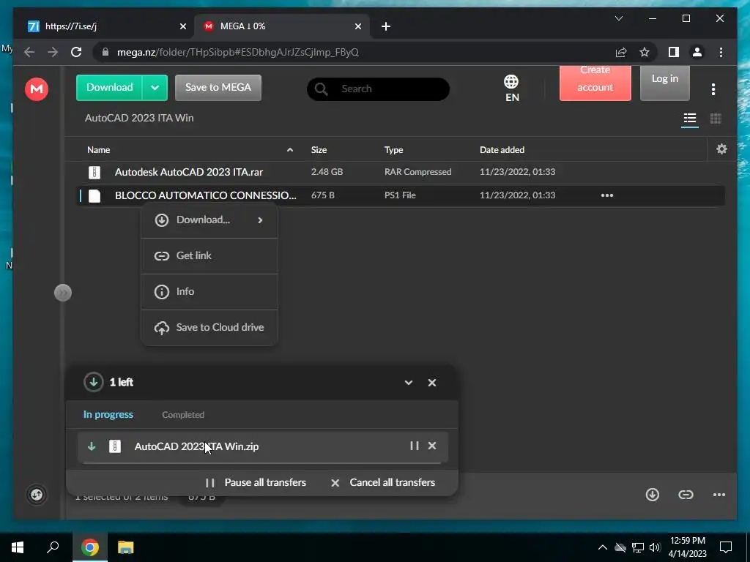
Task: Click the RAR archive file icon
Action: [x=94, y=172]
